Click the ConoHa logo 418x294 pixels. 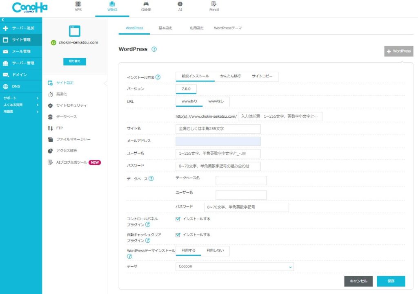[29, 7]
